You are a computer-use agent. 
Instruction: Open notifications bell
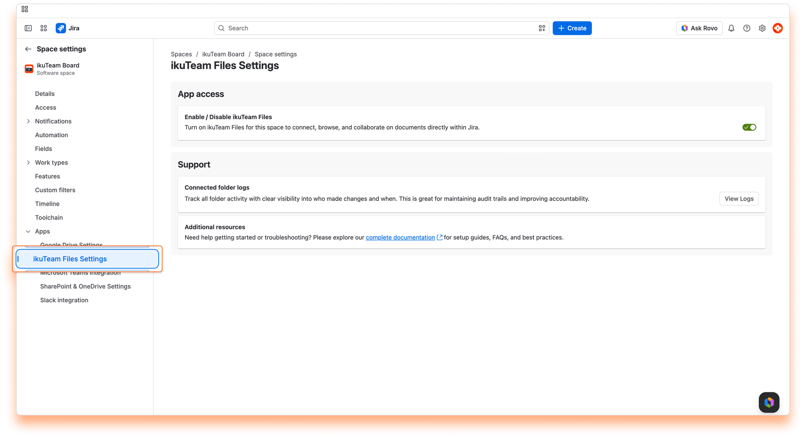731,28
